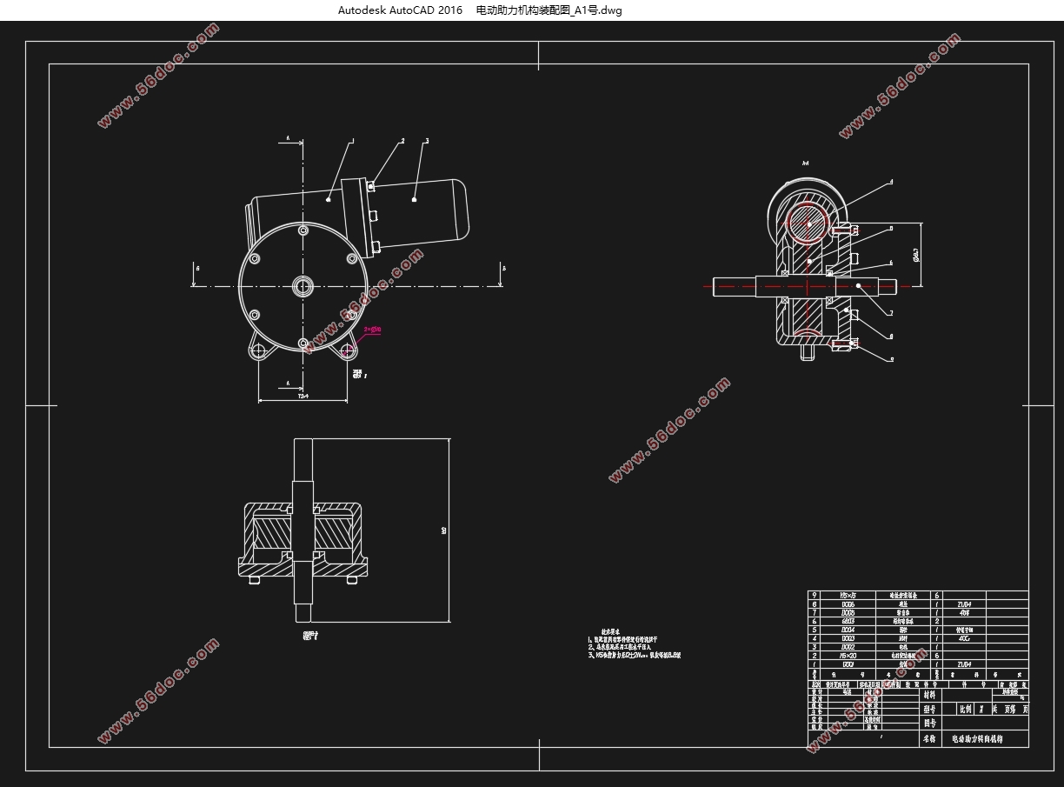Click part balloon number 4 in section view
This screenshot has height=787, width=1064.
click(891, 183)
